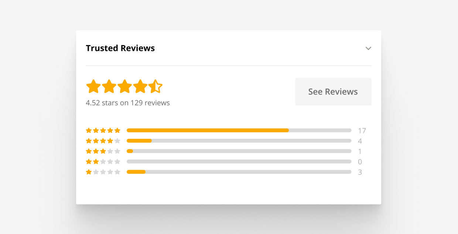Select the fourth star to set rating
458x234 pixels.
click(x=140, y=86)
